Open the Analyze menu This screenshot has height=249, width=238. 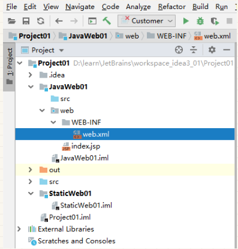pos(138,7)
